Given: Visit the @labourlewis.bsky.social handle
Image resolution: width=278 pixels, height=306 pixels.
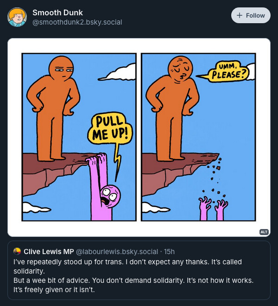Looking at the screenshot, I should click(x=117, y=252).
